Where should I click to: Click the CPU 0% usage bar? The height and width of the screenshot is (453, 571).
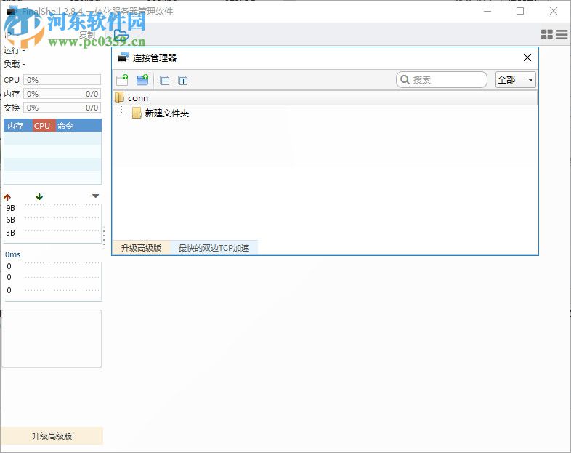(62, 80)
